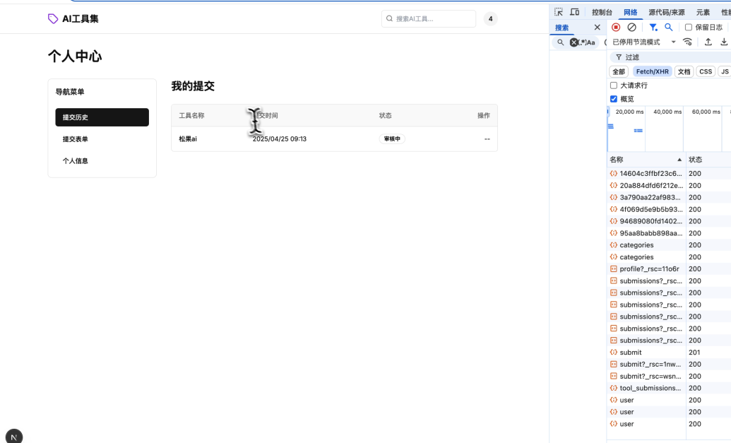This screenshot has height=443, width=731.
Task: Click the AI工具集 logo link
Action: (x=73, y=19)
